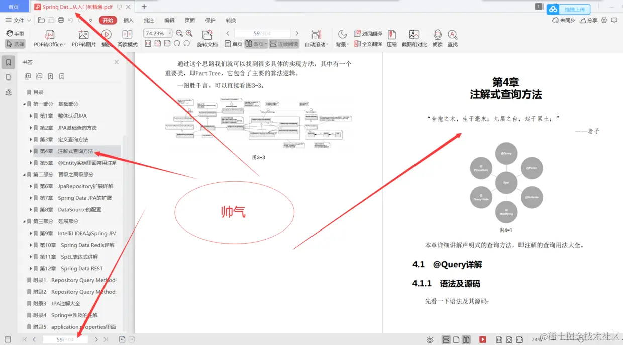Rotate the document (旋转文档)
The image size is (623, 345).
pos(207,38)
